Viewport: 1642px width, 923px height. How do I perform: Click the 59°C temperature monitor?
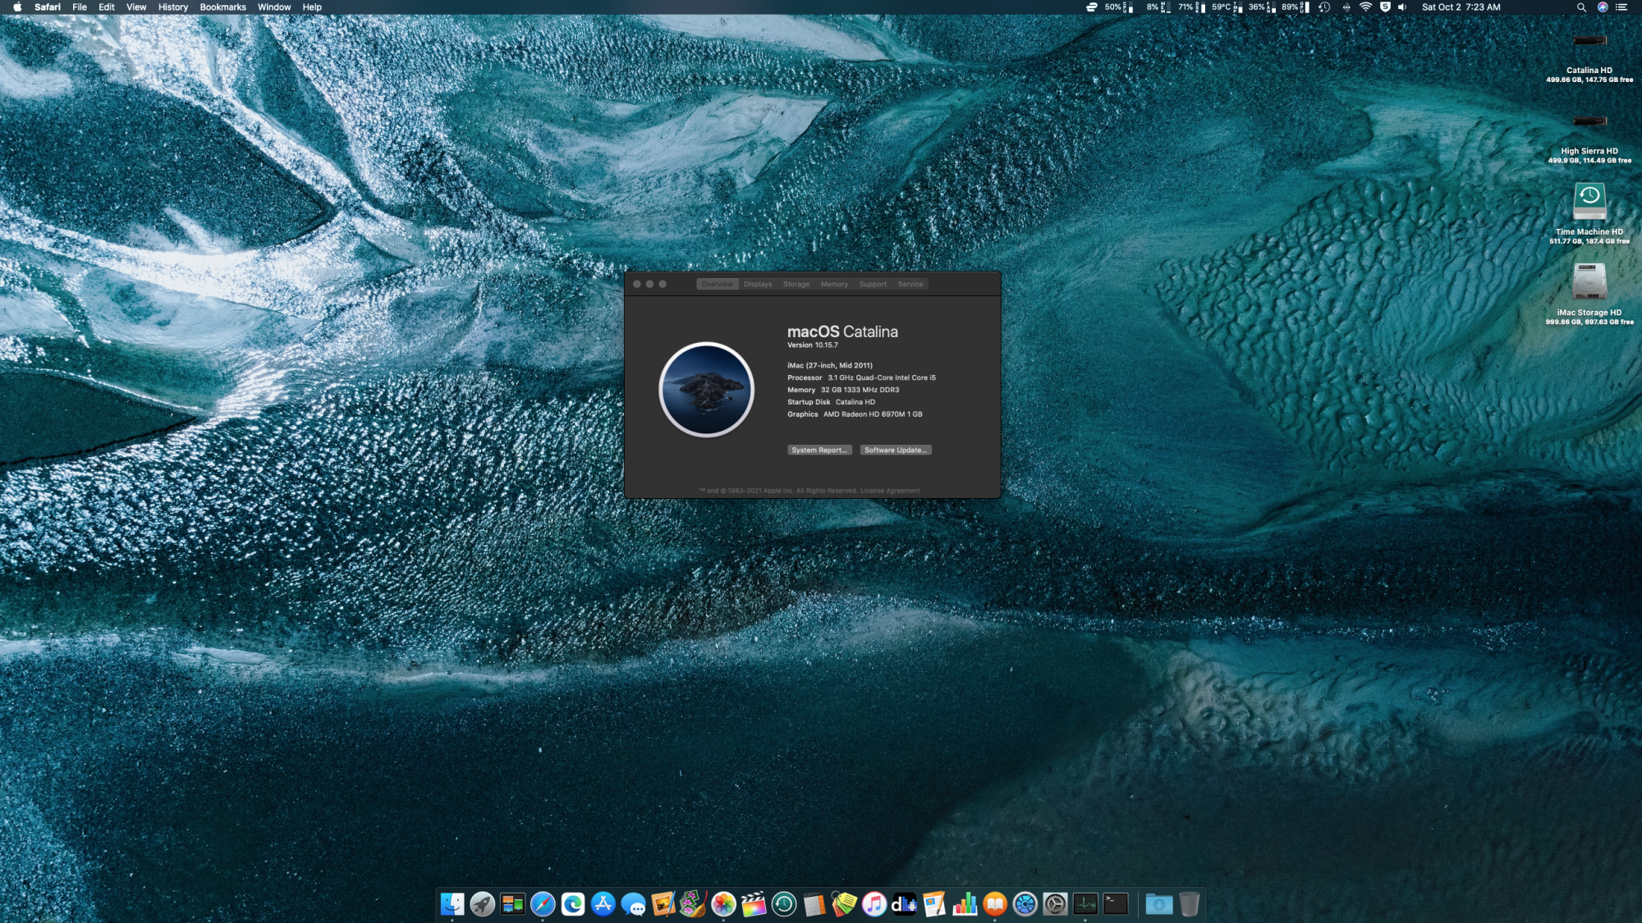(x=1227, y=7)
